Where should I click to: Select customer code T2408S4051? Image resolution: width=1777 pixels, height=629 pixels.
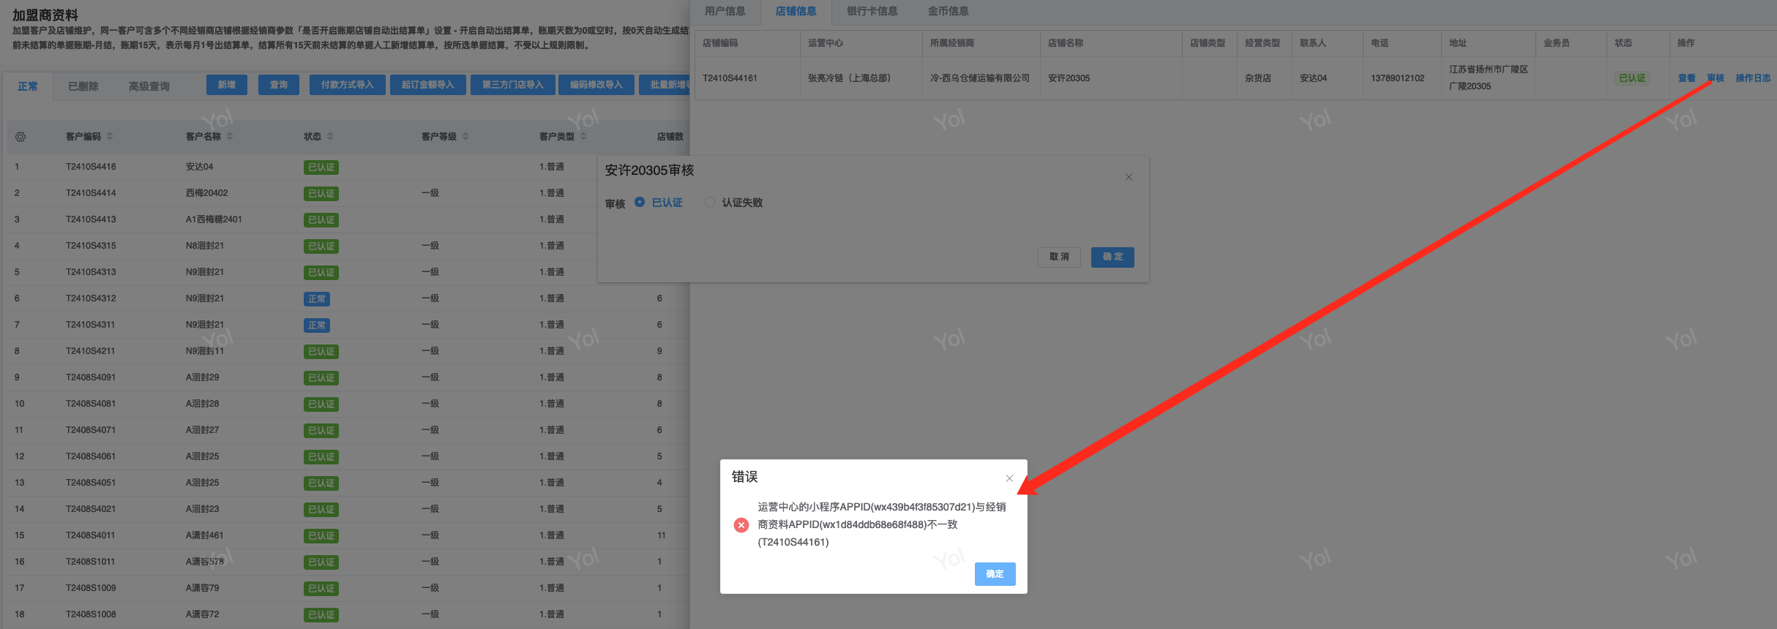point(91,483)
